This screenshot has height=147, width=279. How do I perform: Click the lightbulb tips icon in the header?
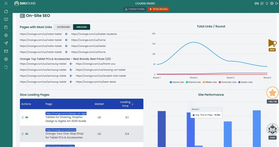pyautogui.click(x=267, y=4)
